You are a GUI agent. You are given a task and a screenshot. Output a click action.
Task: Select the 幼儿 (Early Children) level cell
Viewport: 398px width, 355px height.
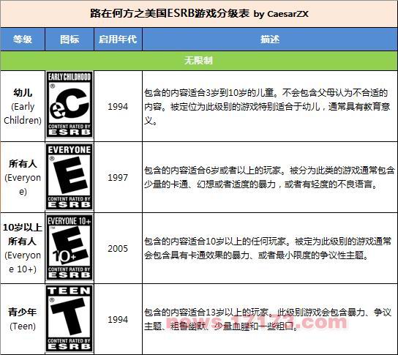point(23,106)
